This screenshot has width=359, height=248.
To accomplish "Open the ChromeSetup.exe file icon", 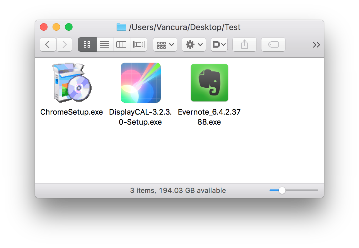I will click(x=71, y=83).
